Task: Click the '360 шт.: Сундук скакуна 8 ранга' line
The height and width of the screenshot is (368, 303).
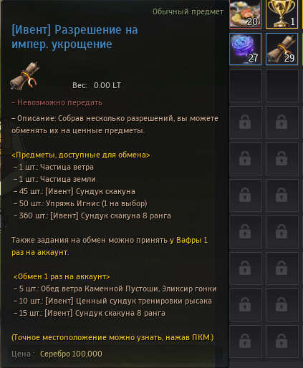Action: 92,216
